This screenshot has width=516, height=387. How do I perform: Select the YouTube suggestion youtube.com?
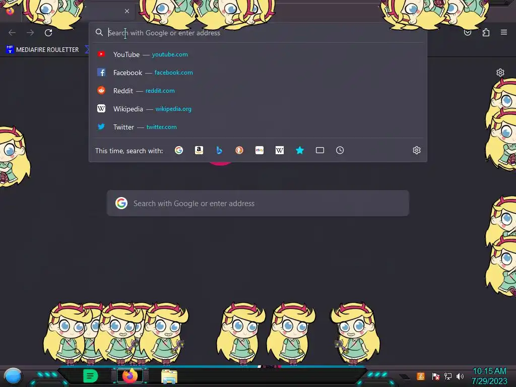tap(258, 54)
